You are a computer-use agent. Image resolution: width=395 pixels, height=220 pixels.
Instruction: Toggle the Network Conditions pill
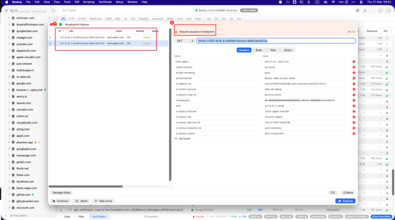pos(356,217)
